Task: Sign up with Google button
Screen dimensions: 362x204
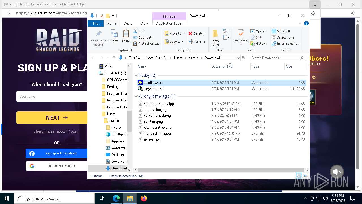Action: [x=57, y=166]
